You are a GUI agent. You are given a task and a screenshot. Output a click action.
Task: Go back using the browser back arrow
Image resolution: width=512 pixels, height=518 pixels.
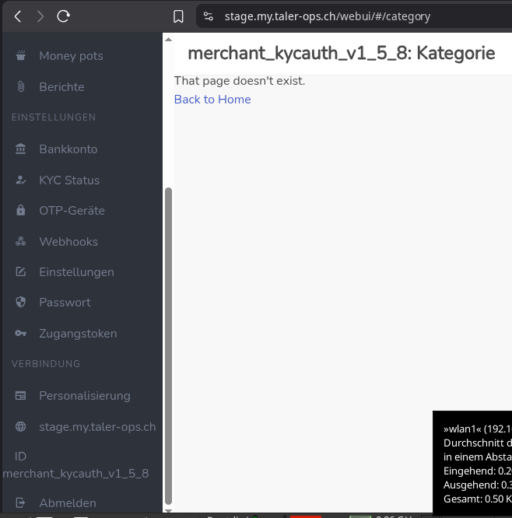[18, 16]
